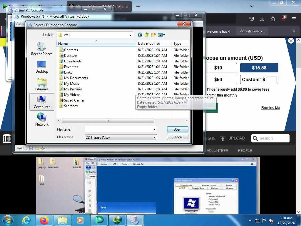Open the VOLUNTEER nav item
Viewport: 301px width, 226px height.
pyautogui.click(x=218, y=150)
